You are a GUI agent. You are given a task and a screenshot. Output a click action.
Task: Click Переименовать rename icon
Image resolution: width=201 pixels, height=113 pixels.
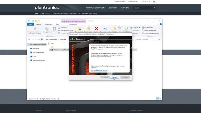coord(105,29)
